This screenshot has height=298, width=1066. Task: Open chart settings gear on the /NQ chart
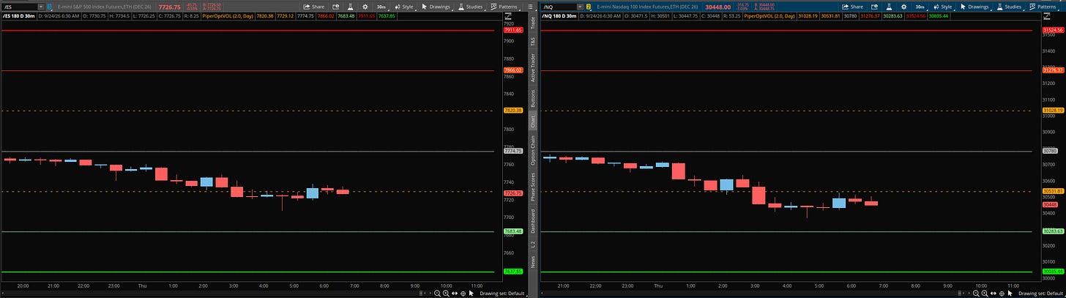[903, 6]
